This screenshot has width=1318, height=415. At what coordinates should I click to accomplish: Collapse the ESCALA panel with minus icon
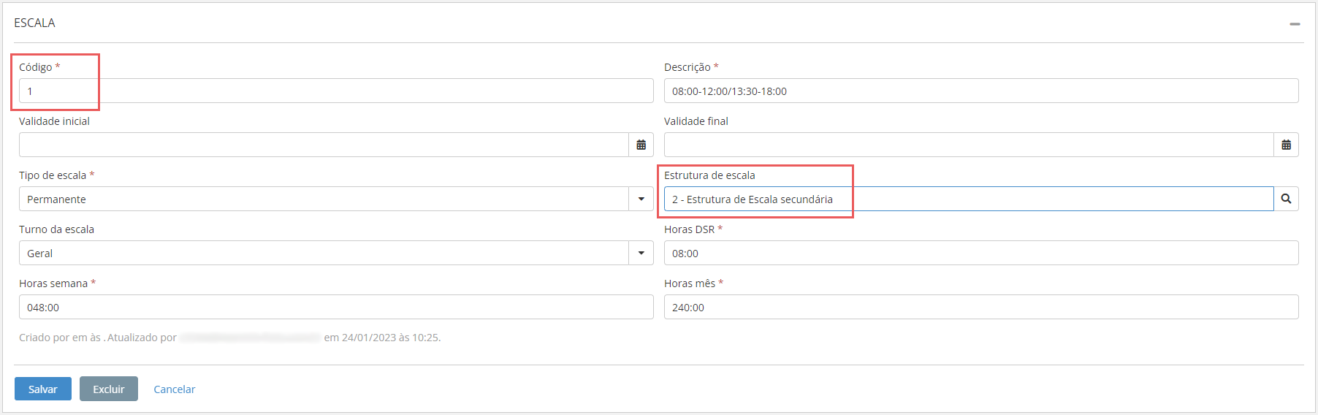pyautogui.click(x=1295, y=24)
